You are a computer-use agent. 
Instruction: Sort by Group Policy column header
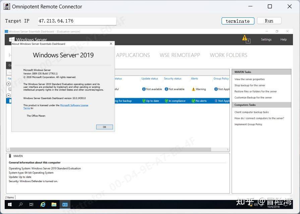pos(221,78)
